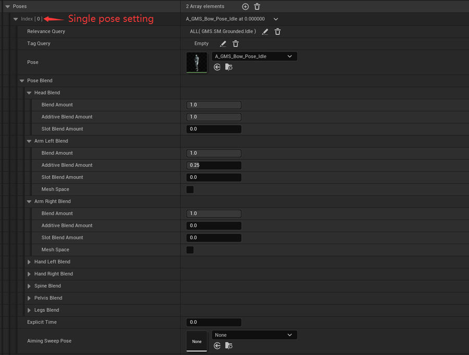Click Arm Right Blend's Slot Blend Amount field

coord(214,238)
